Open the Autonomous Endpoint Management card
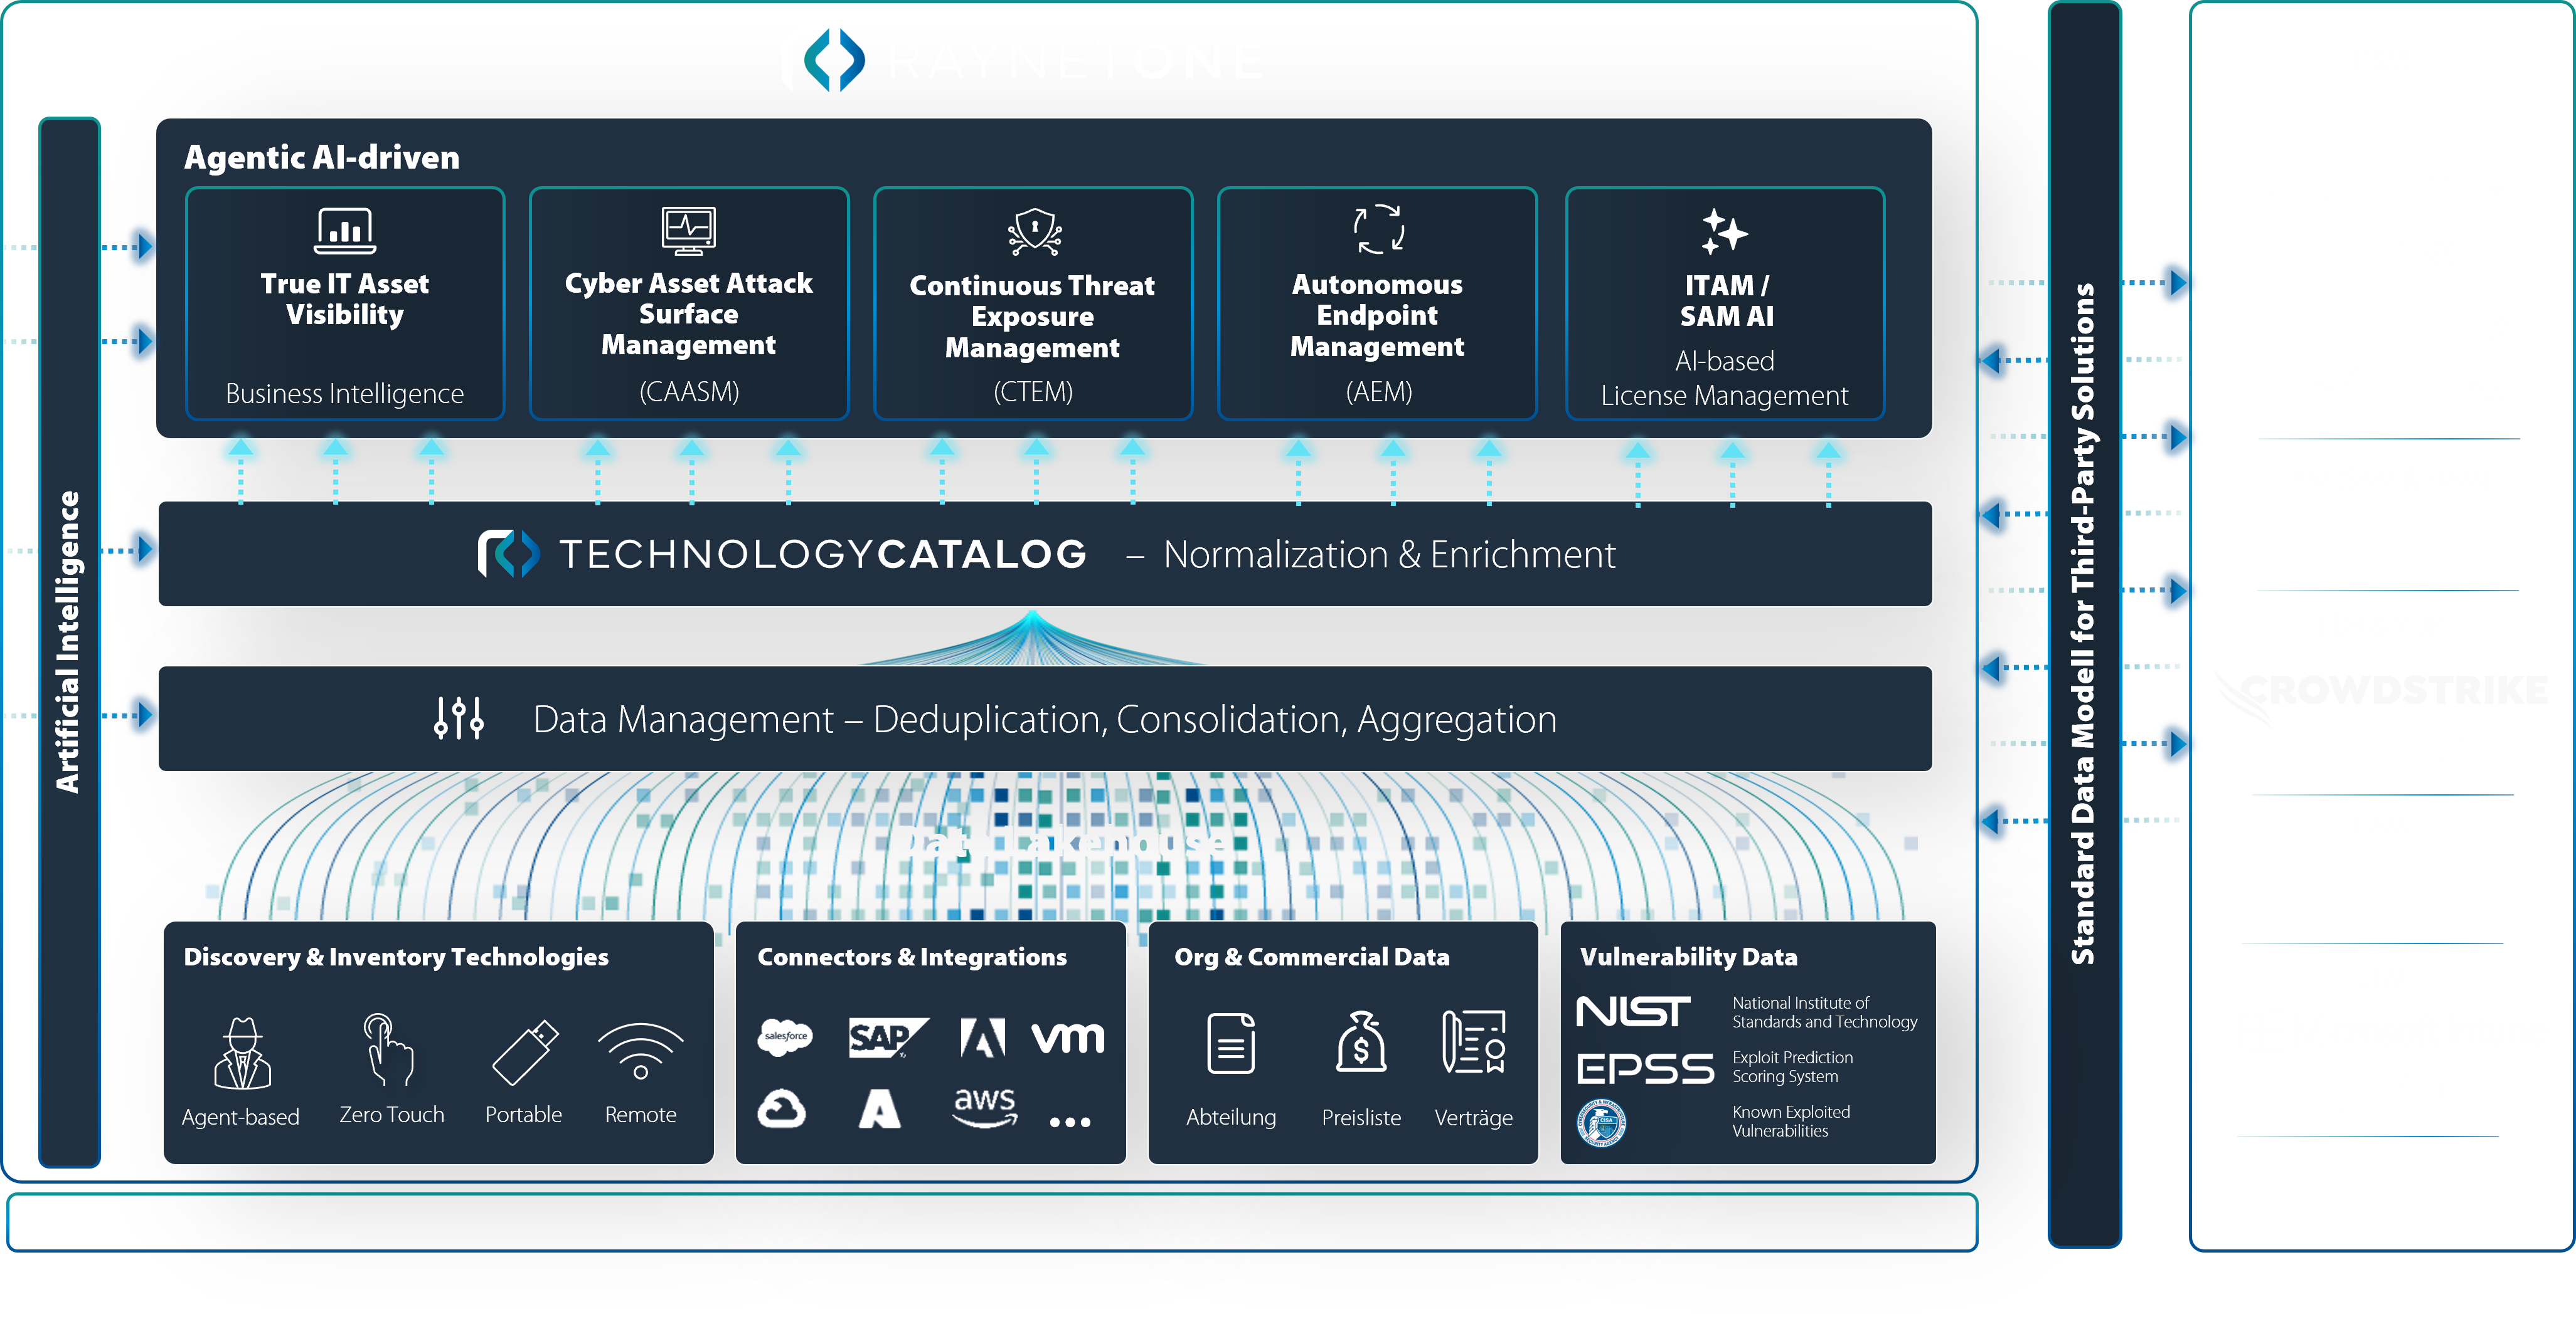 [x=1377, y=304]
